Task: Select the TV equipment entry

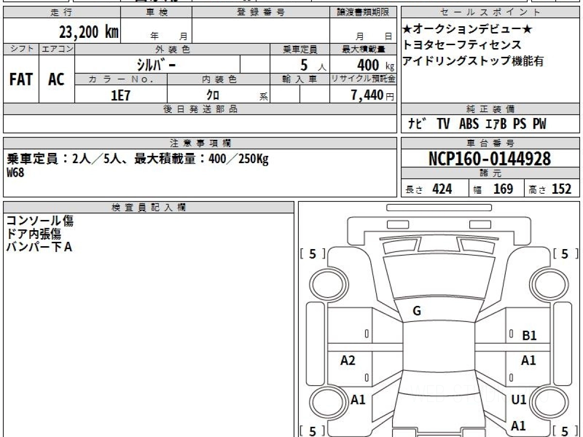Action: tap(443, 124)
